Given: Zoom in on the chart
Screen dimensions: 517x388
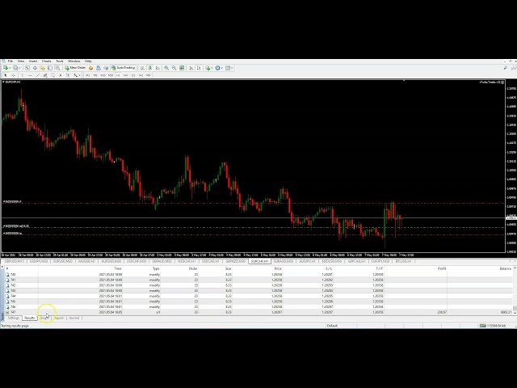Looking at the screenshot, I should 166,68.
